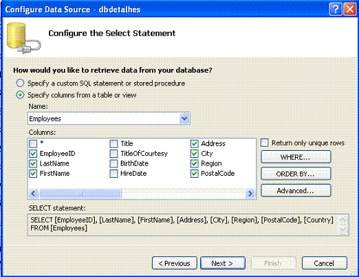The image size is (359, 277).
Task: Open Advanced SQL generation options
Action: click(x=296, y=191)
